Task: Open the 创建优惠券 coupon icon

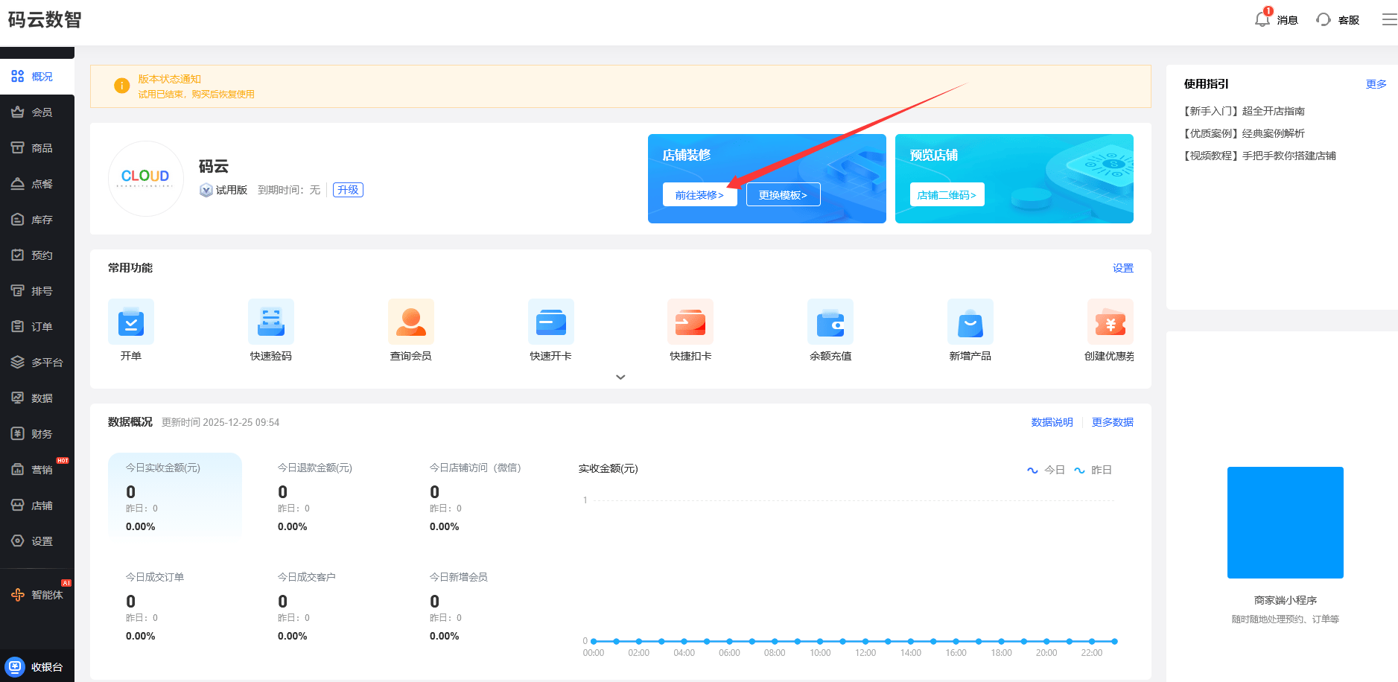Action: click(x=1110, y=322)
